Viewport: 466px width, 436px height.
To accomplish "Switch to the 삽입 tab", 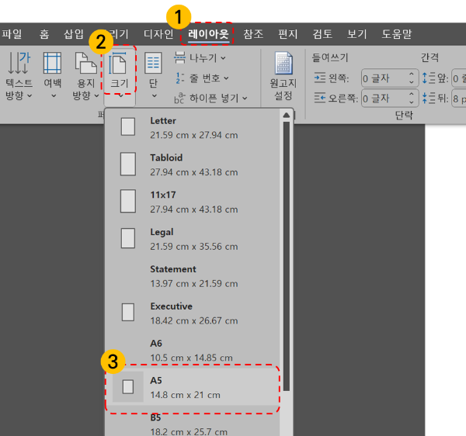I will pyautogui.click(x=74, y=34).
